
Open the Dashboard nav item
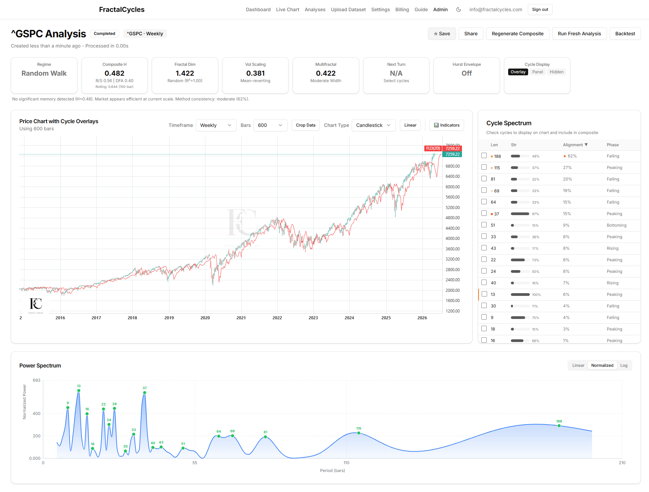coord(258,10)
